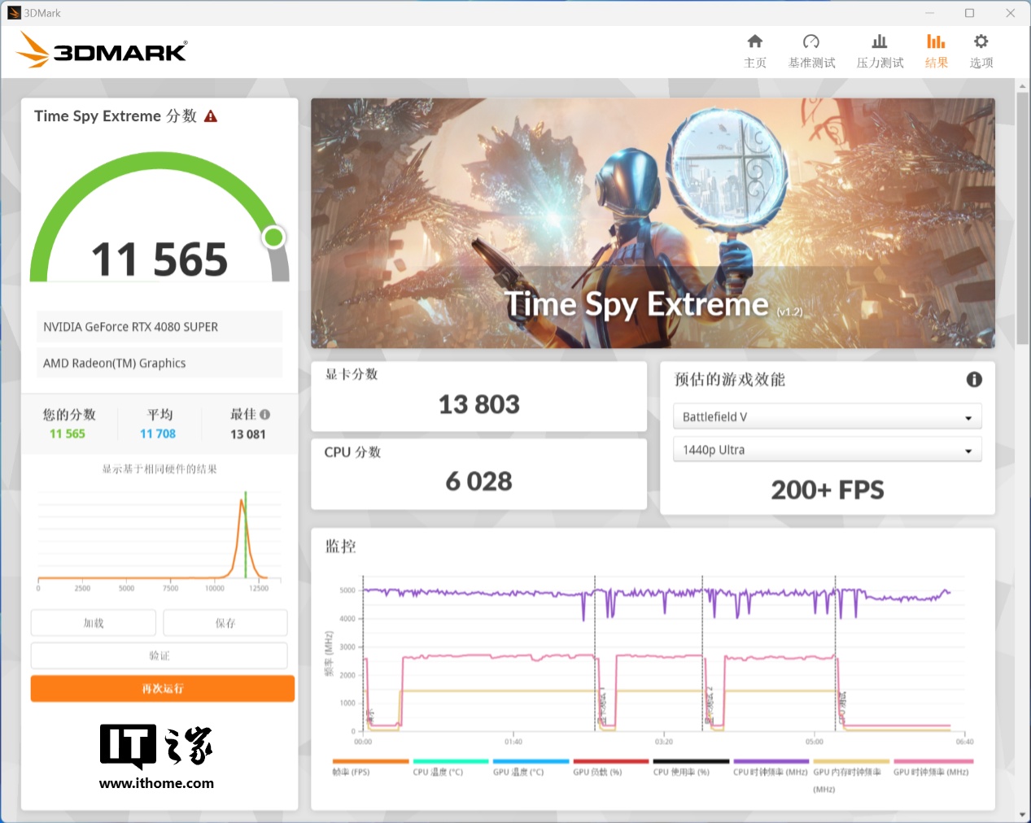
Task: Click the 保存 save button
Action: (x=225, y=622)
